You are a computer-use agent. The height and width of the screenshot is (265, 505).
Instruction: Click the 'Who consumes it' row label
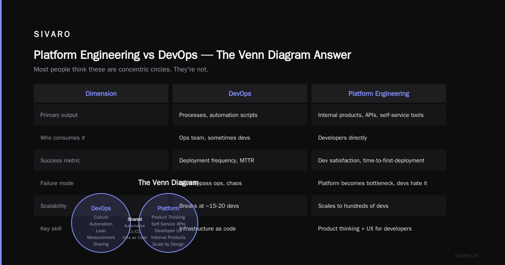[x=62, y=138]
